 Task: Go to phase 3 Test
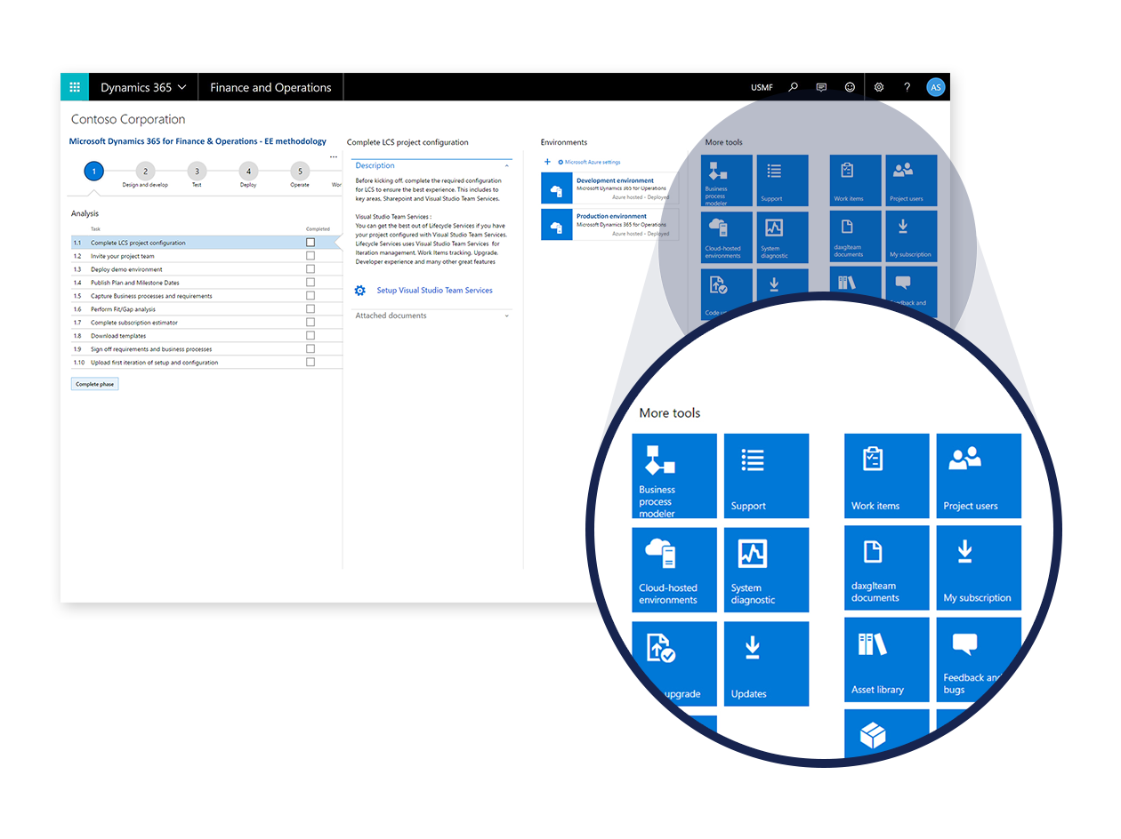198,172
